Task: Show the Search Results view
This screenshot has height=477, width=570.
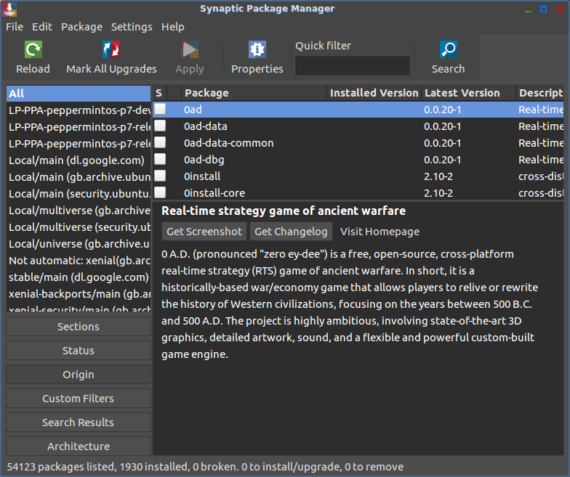Action: pyautogui.click(x=79, y=423)
